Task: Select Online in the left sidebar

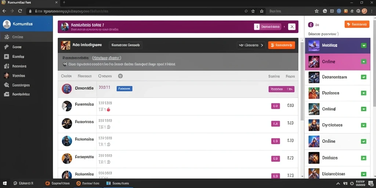Action: pos(26,37)
